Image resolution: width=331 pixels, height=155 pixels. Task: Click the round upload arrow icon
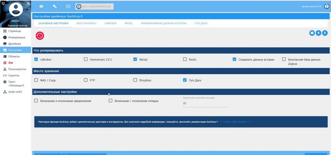(318, 33)
